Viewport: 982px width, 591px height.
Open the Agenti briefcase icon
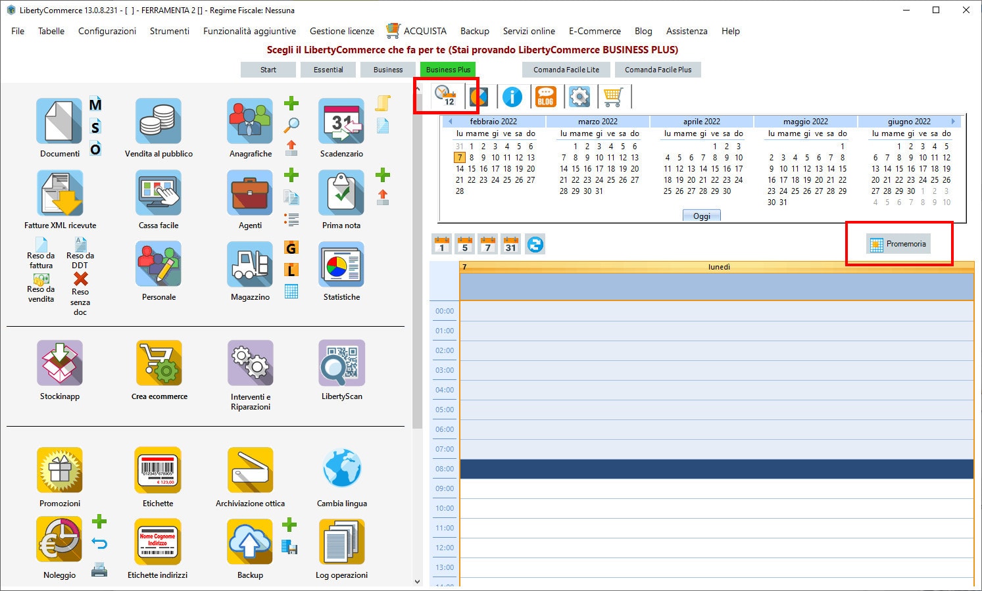[250, 193]
